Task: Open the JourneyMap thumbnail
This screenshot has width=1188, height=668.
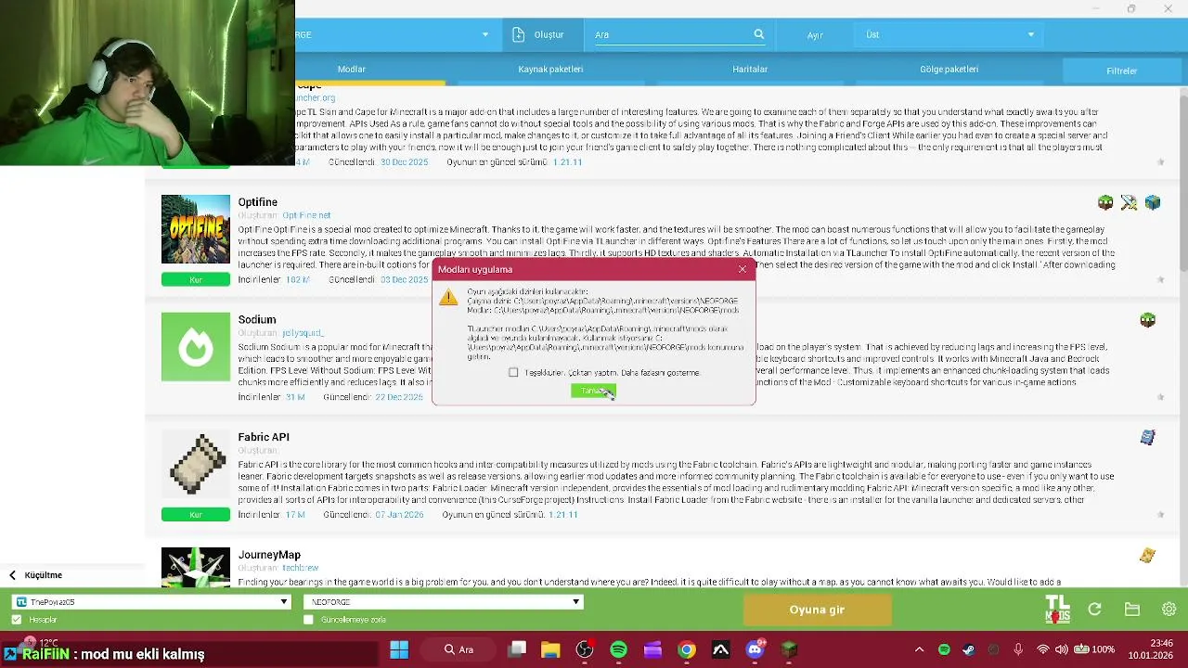Action: point(196,567)
